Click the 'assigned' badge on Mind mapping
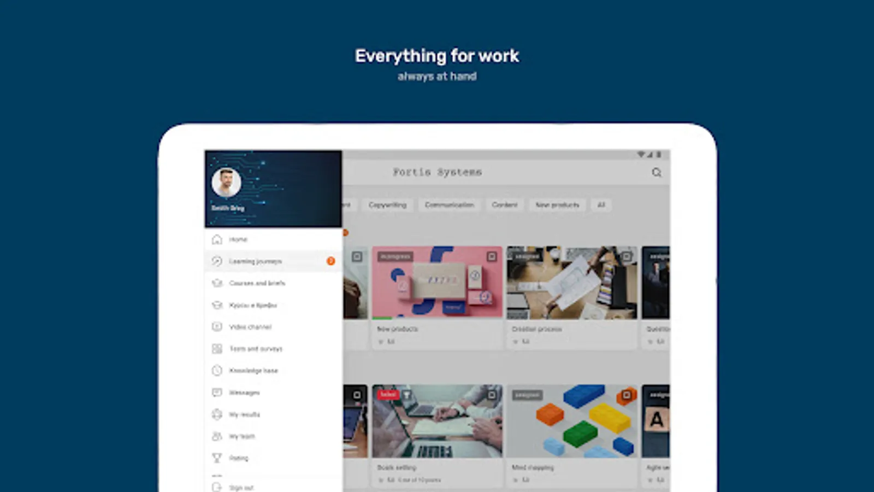This screenshot has width=874, height=492. [x=527, y=395]
